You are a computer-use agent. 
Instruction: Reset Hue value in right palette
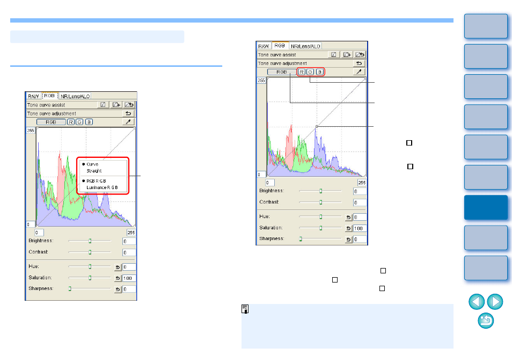pos(349,218)
